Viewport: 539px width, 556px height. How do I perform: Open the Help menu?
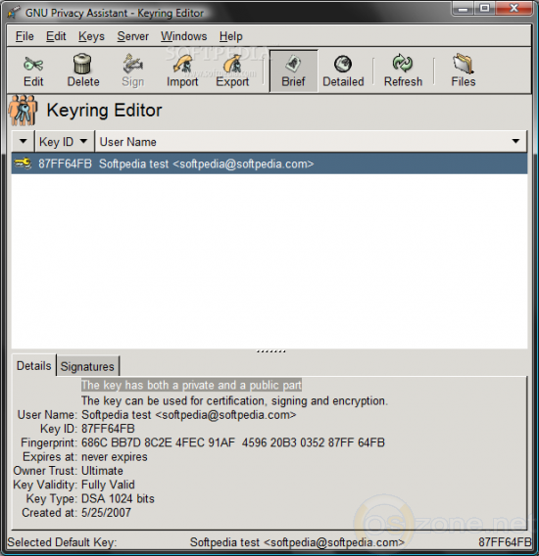coord(231,36)
